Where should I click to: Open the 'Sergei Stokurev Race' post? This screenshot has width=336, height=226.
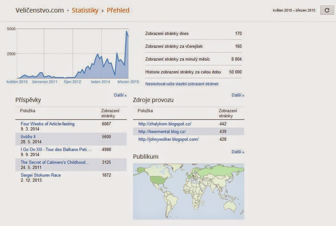coord(41,175)
